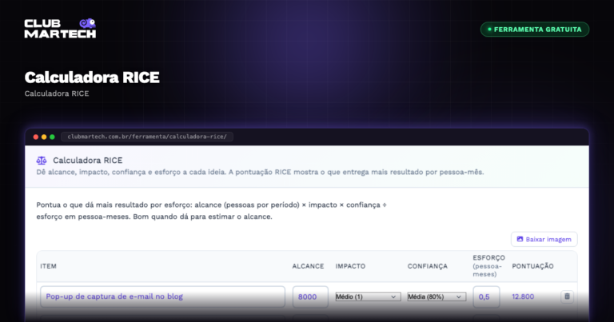Image resolution: width=614 pixels, height=322 pixels.
Task: Click the image icon in Baixar imagem
Action: coord(520,239)
